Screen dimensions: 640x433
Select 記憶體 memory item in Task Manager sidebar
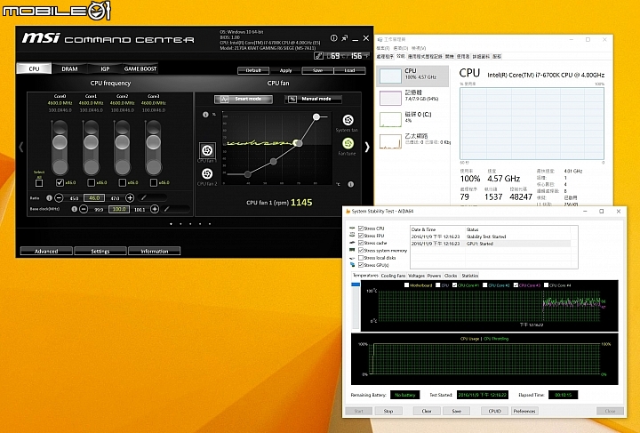coord(412,96)
